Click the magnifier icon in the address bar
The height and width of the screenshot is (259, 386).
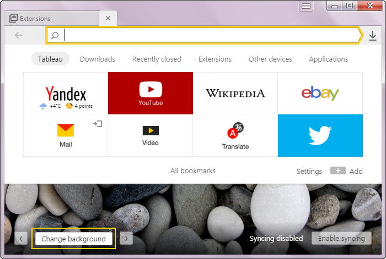(55, 35)
